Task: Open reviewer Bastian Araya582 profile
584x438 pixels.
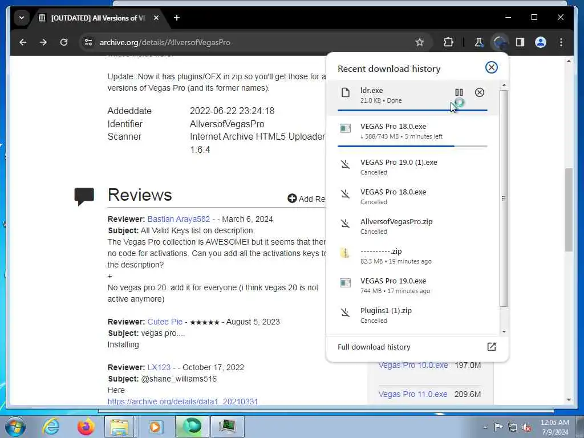Action: [x=179, y=219]
